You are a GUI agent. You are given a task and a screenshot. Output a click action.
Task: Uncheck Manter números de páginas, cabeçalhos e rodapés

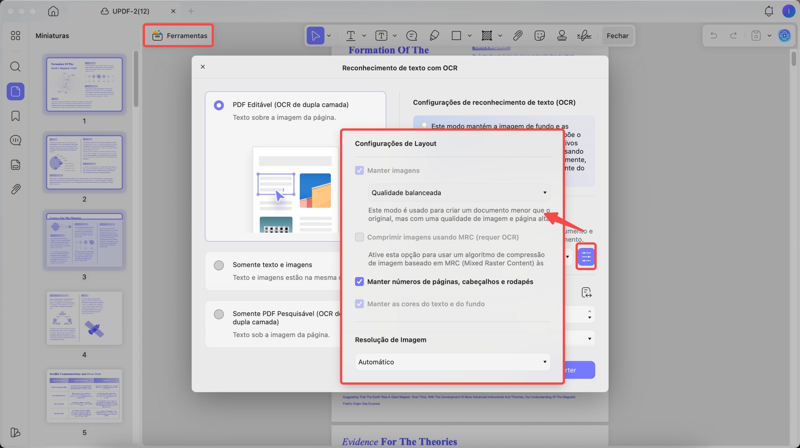point(359,281)
